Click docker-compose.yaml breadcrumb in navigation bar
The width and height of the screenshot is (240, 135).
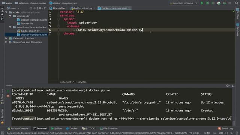(63, 3)
